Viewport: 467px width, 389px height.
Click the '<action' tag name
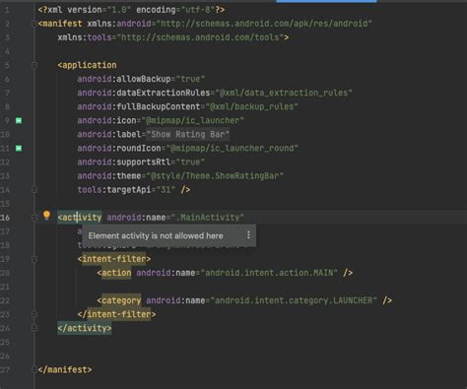point(114,273)
